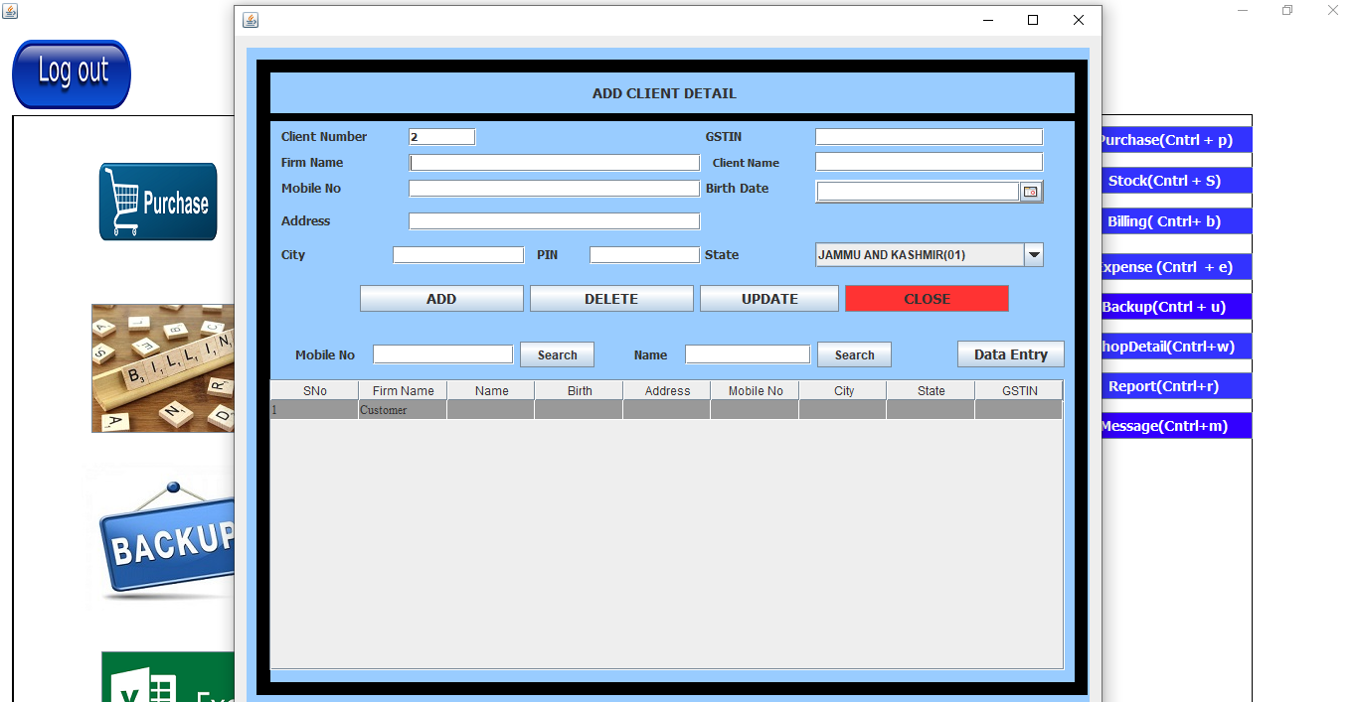Open the Birth Date calendar picker

point(1031,192)
